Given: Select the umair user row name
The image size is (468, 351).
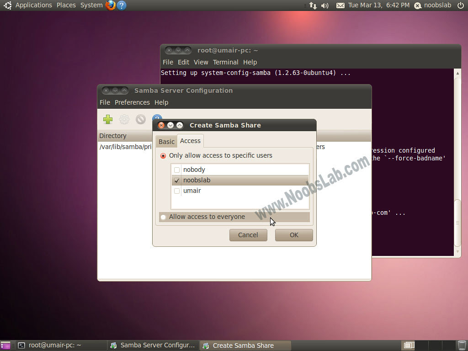Looking at the screenshot, I should [192, 191].
